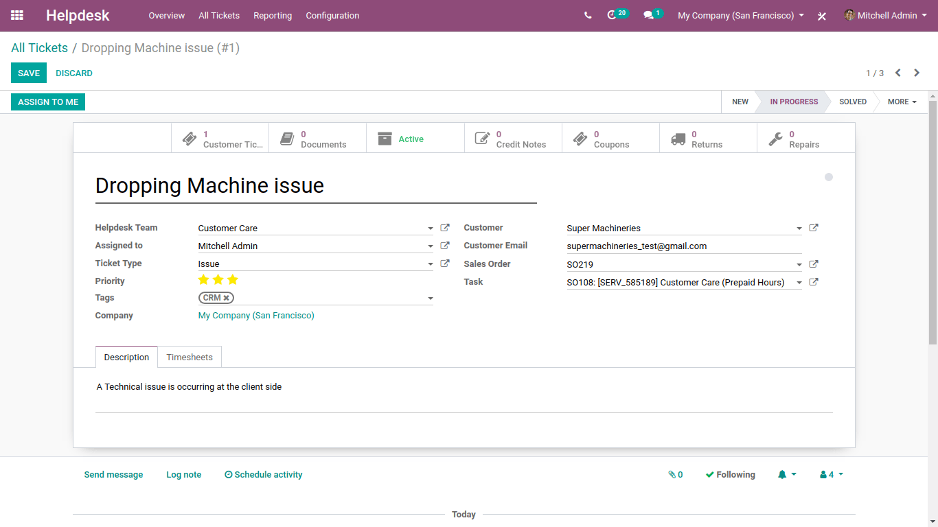938x527 pixels.
Task: Go to previous record arrow
Action: 897,73
